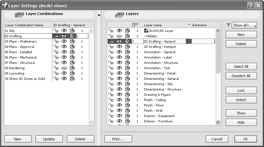Toggle visibility of 08 Rendering combination

[64, 68]
